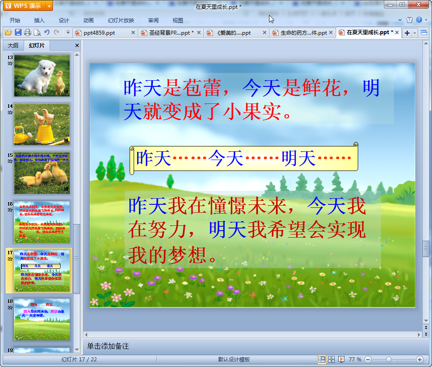This screenshot has width=432, height=367.
Task: Click the 昨天是苞蕾 text box on slide
Action: pyautogui.click(x=256, y=99)
